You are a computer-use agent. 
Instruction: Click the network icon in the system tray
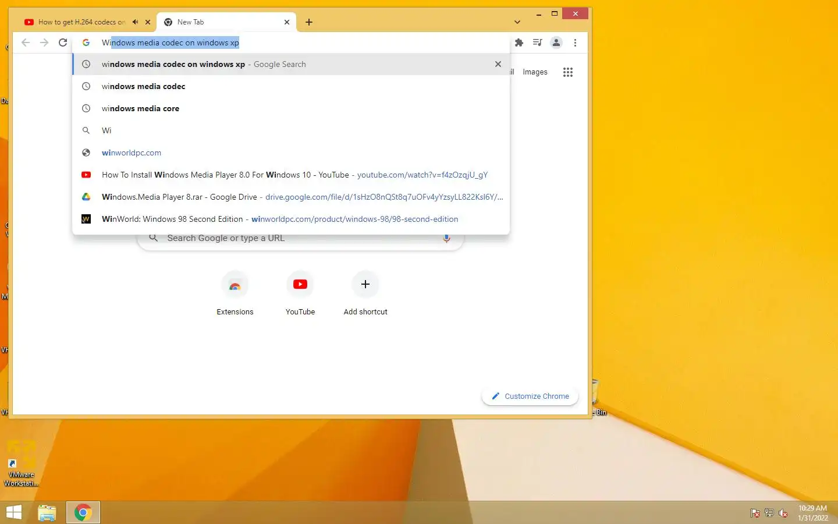pos(769,513)
